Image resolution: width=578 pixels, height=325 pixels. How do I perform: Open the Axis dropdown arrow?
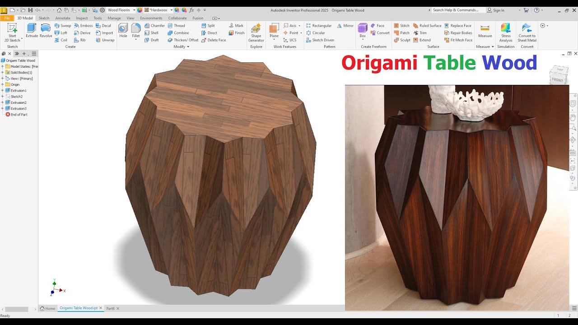point(299,26)
